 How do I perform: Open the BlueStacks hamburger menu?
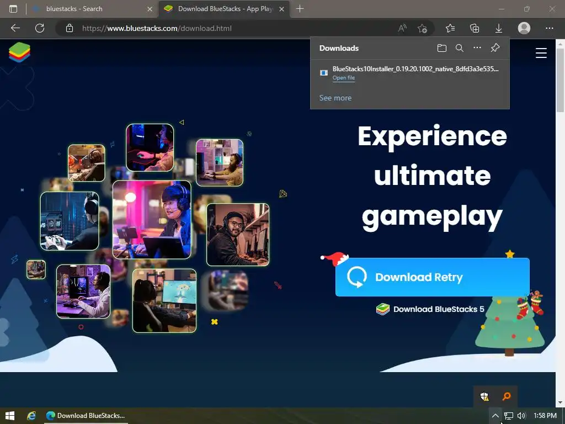tap(541, 53)
